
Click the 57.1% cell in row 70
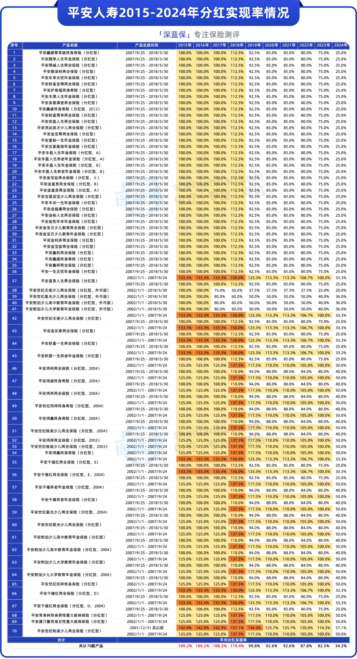341,628
